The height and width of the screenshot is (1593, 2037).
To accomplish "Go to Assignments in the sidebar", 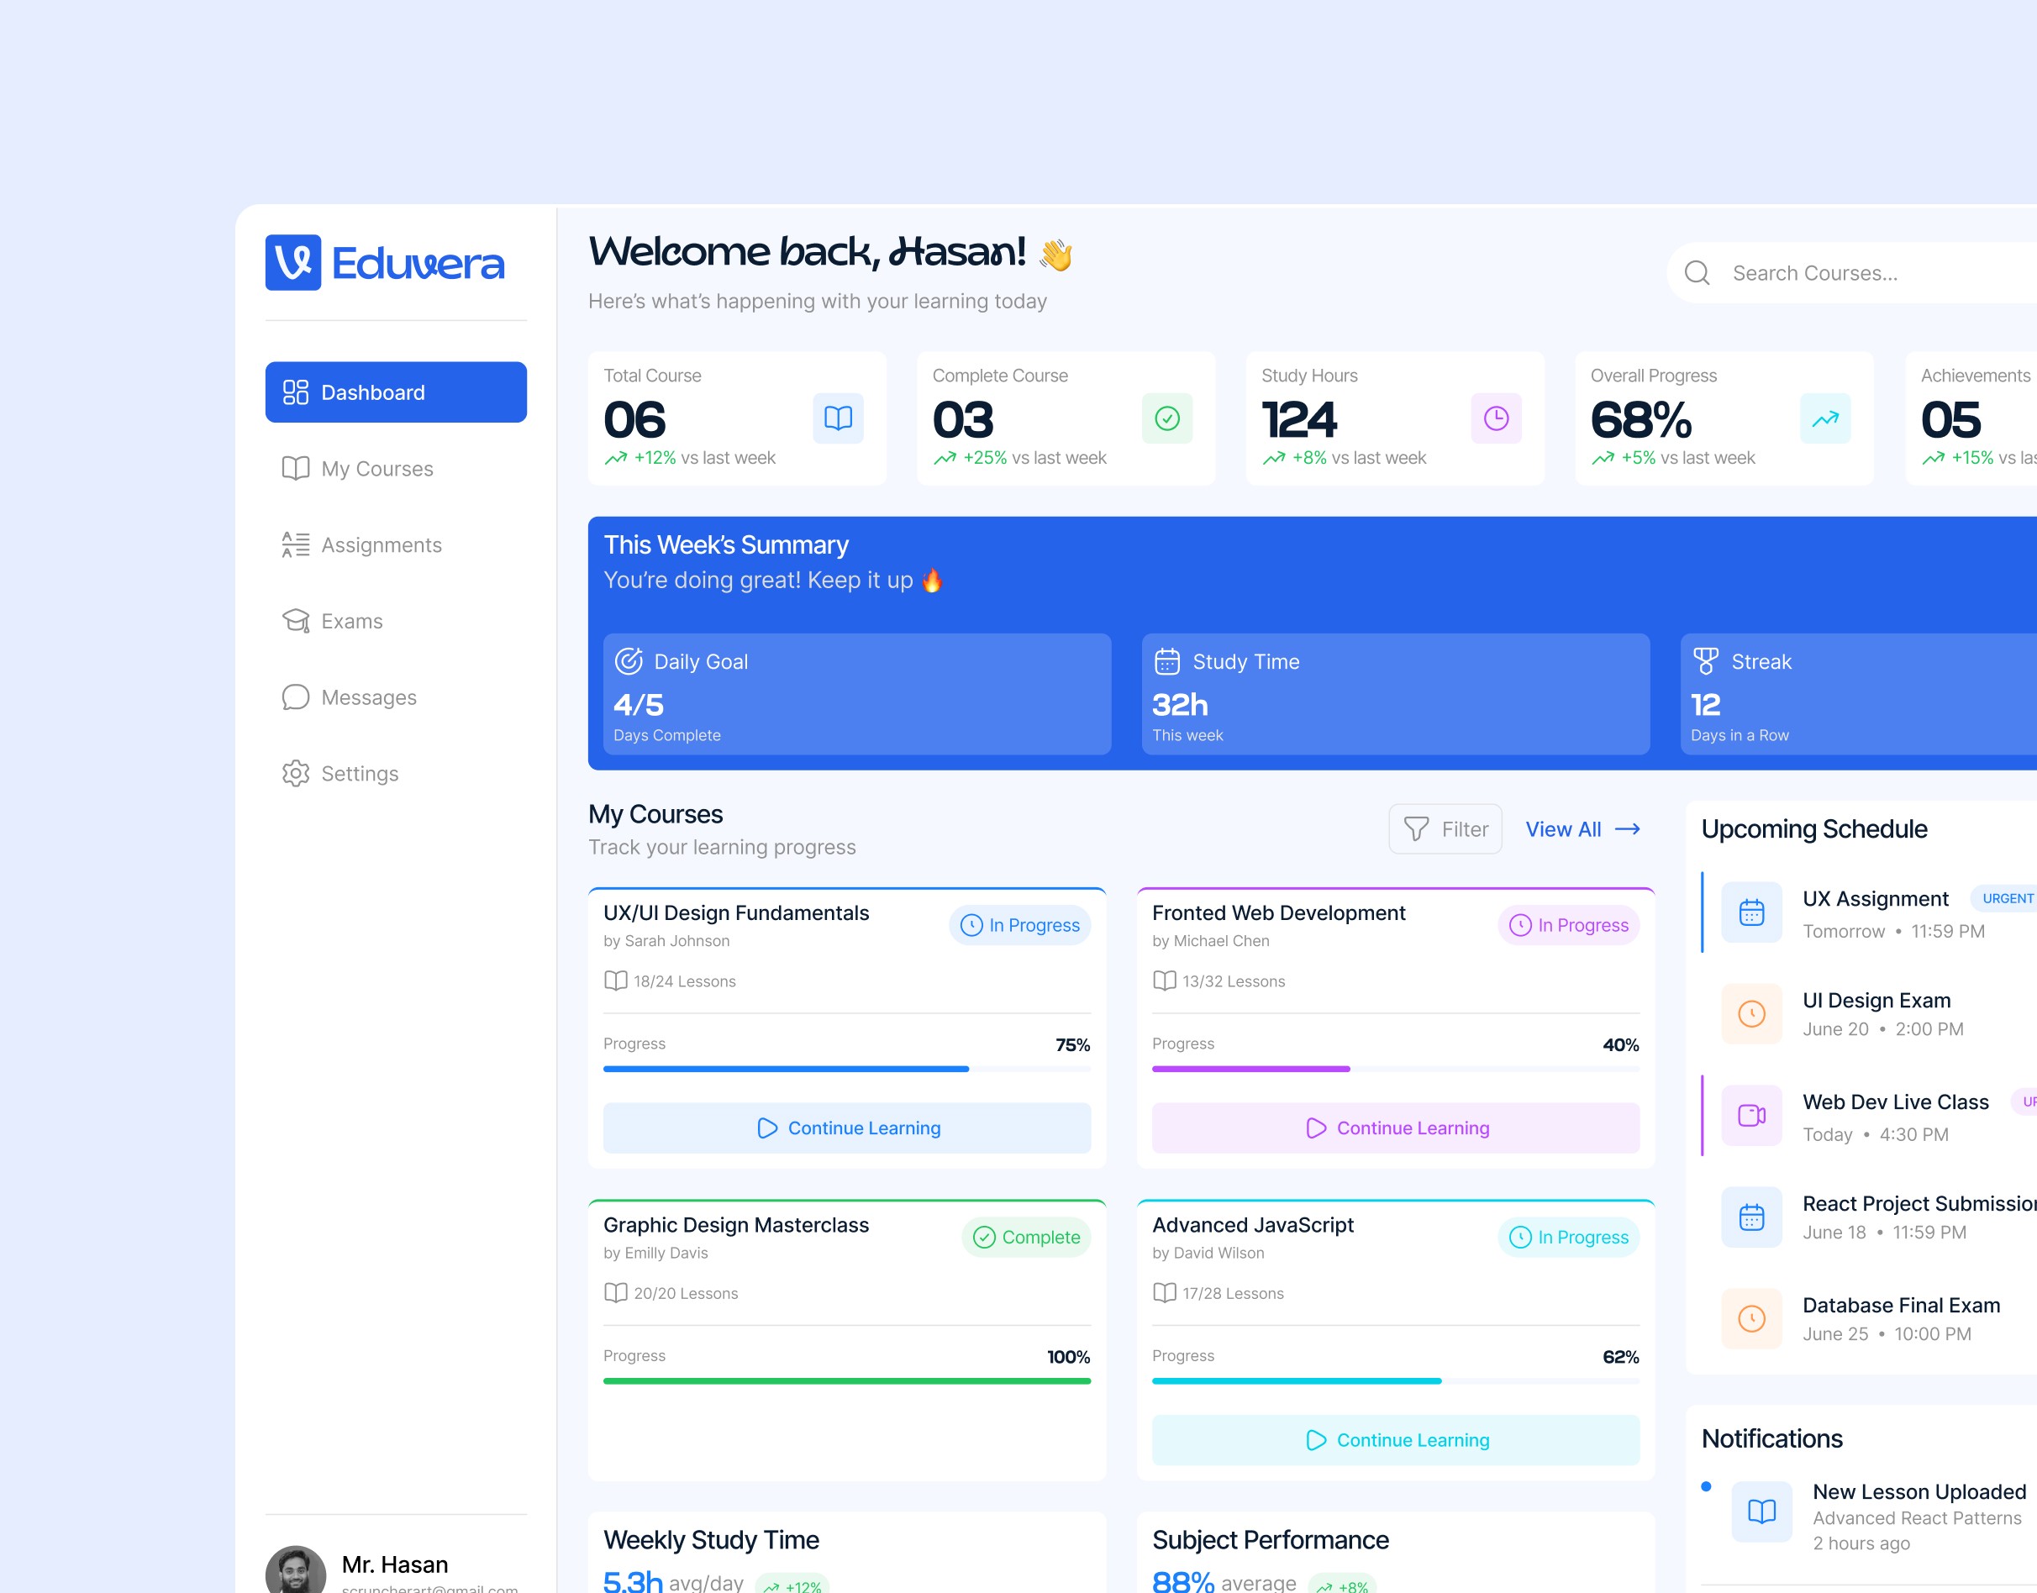I will (x=381, y=544).
